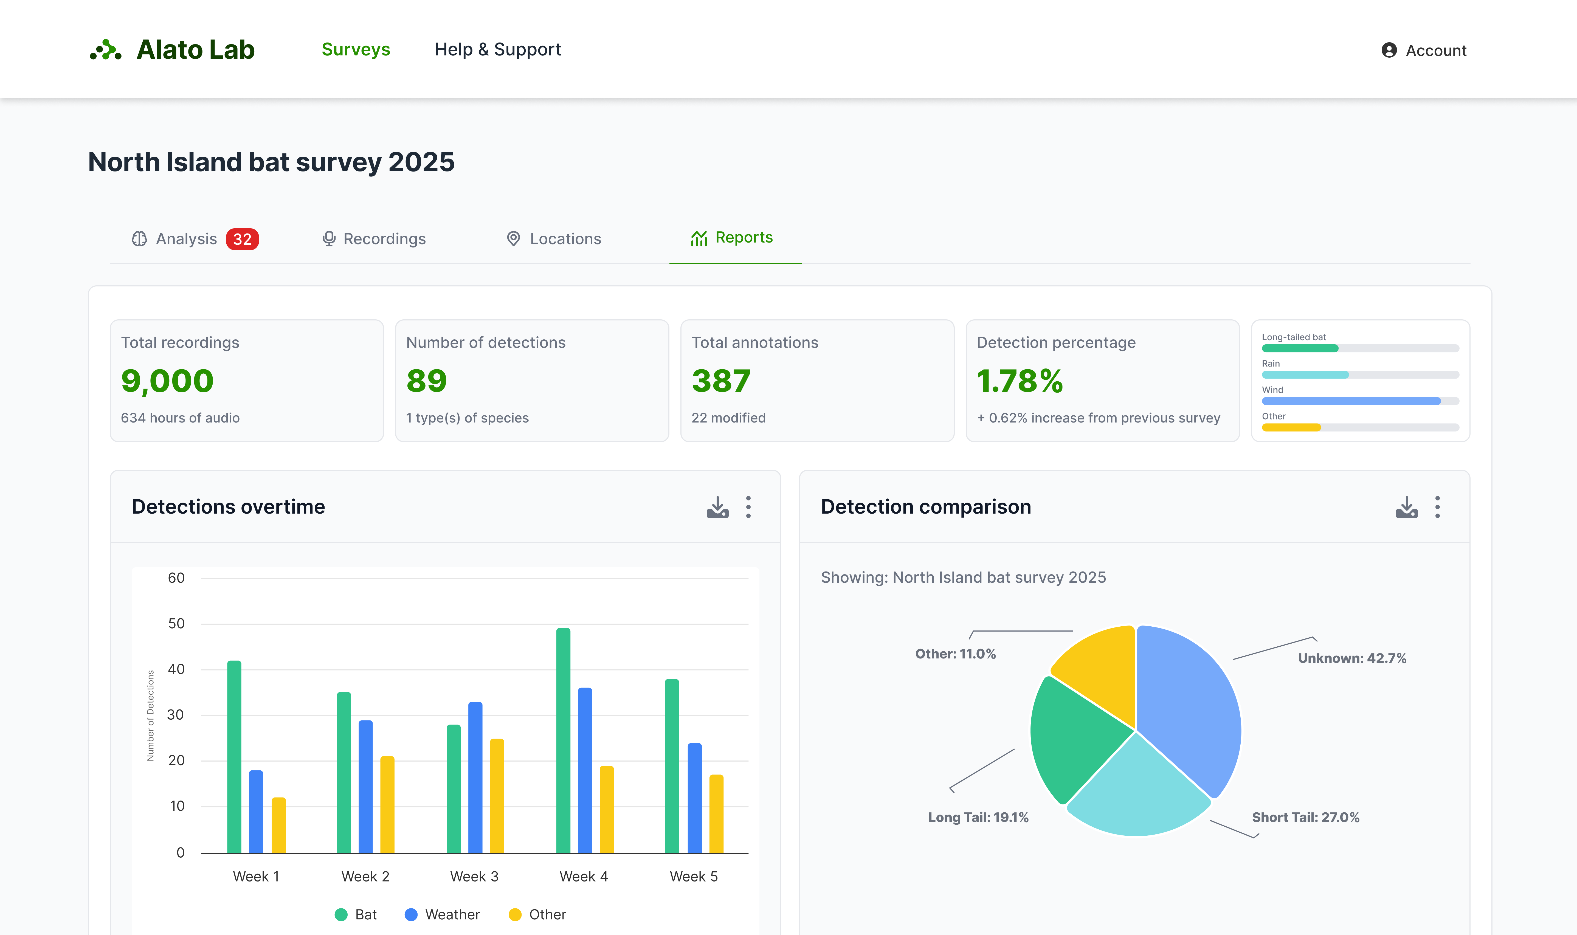
Task: Click the Locations pin icon
Action: (x=514, y=239)
